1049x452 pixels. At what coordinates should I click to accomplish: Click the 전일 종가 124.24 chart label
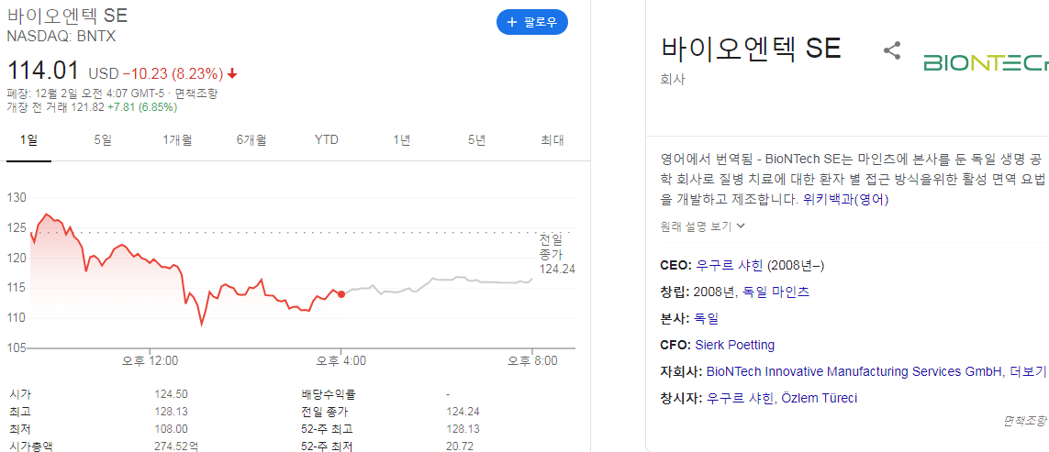tap(556, 255)
